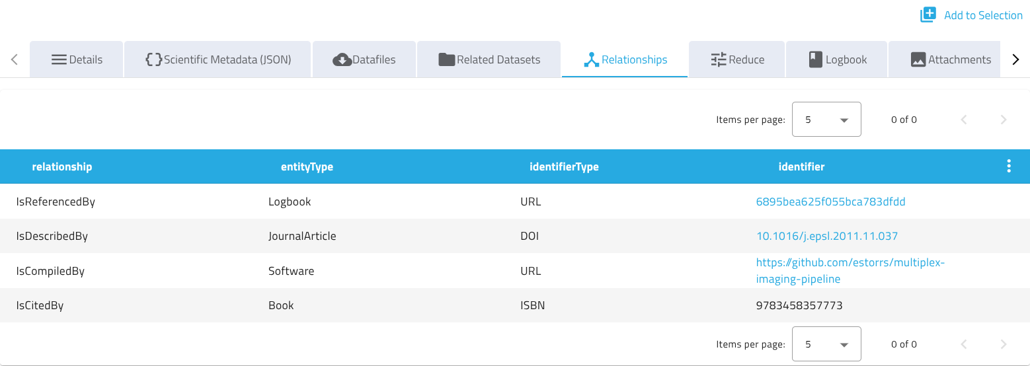This screenshot has height=366, width=1030.
Task: Open the Scientific Metadata (JSON) tab
Action: click(218, 59)
